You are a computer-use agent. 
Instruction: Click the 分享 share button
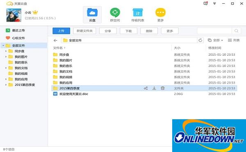[x=108, y=31]
